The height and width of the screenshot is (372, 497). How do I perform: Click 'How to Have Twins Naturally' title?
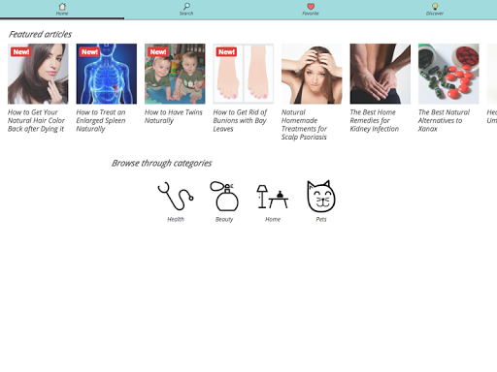[174, 116]
